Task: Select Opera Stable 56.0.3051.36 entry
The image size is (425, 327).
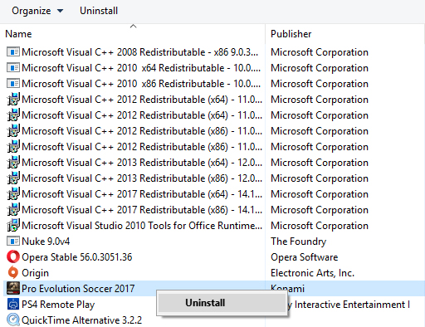Action: click(77, 257)
